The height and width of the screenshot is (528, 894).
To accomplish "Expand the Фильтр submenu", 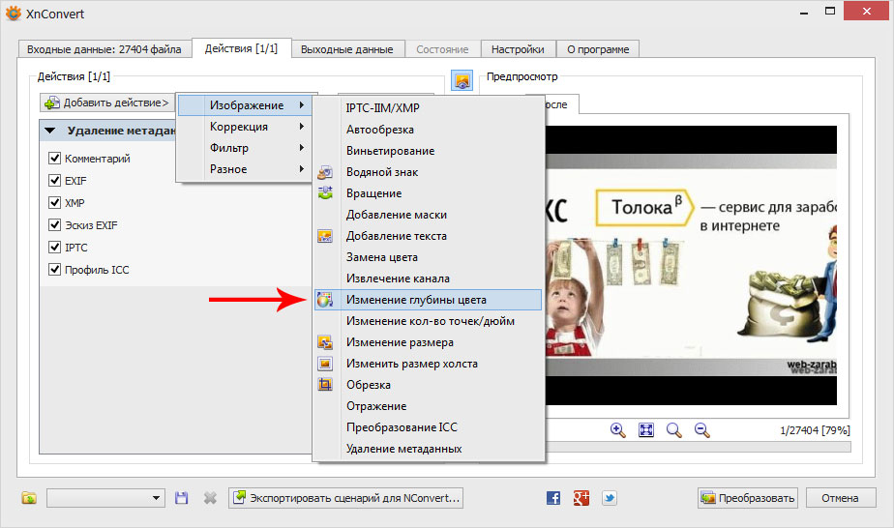I will click(x=247, y=148).
